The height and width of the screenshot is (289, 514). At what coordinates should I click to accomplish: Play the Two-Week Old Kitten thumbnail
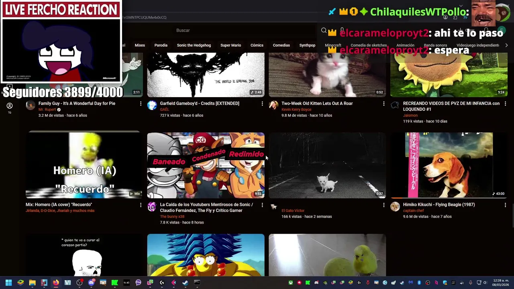(327, 75)
